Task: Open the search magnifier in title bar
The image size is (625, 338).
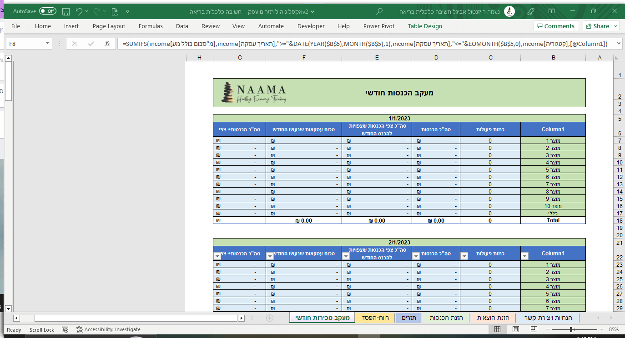Action: click(x=380, y=11)
